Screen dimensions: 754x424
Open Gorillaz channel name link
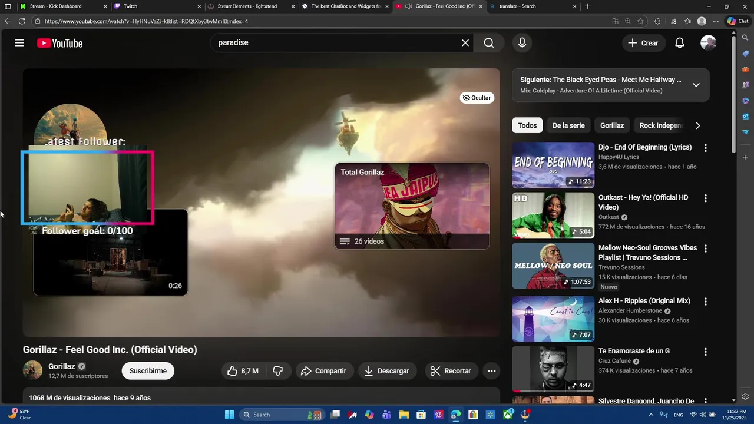click(61, 366)
